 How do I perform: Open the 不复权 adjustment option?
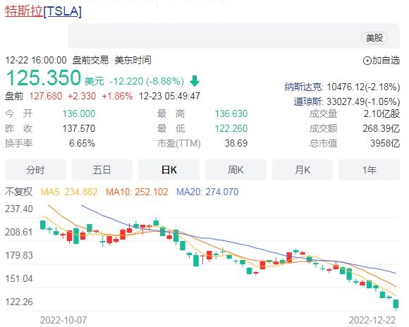[18, 192]
